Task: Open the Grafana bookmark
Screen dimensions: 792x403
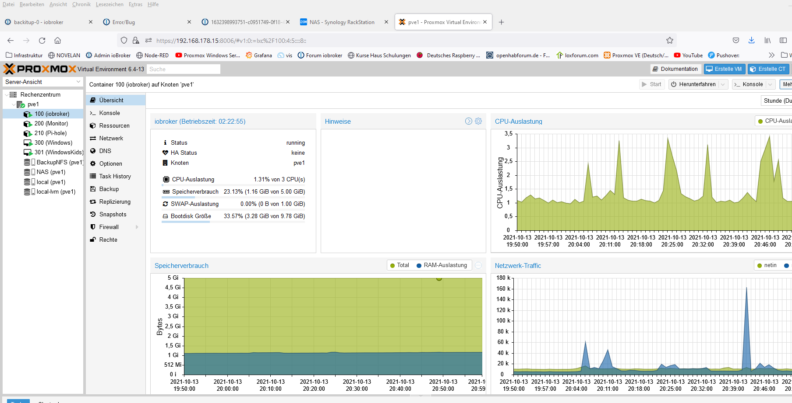Action: click(259, 56)
